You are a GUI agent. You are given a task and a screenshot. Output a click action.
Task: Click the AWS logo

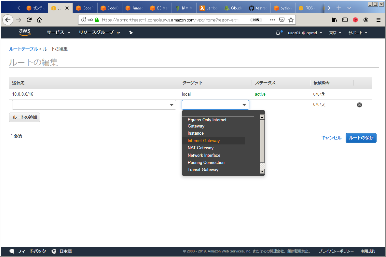click(x=25, y=32)
